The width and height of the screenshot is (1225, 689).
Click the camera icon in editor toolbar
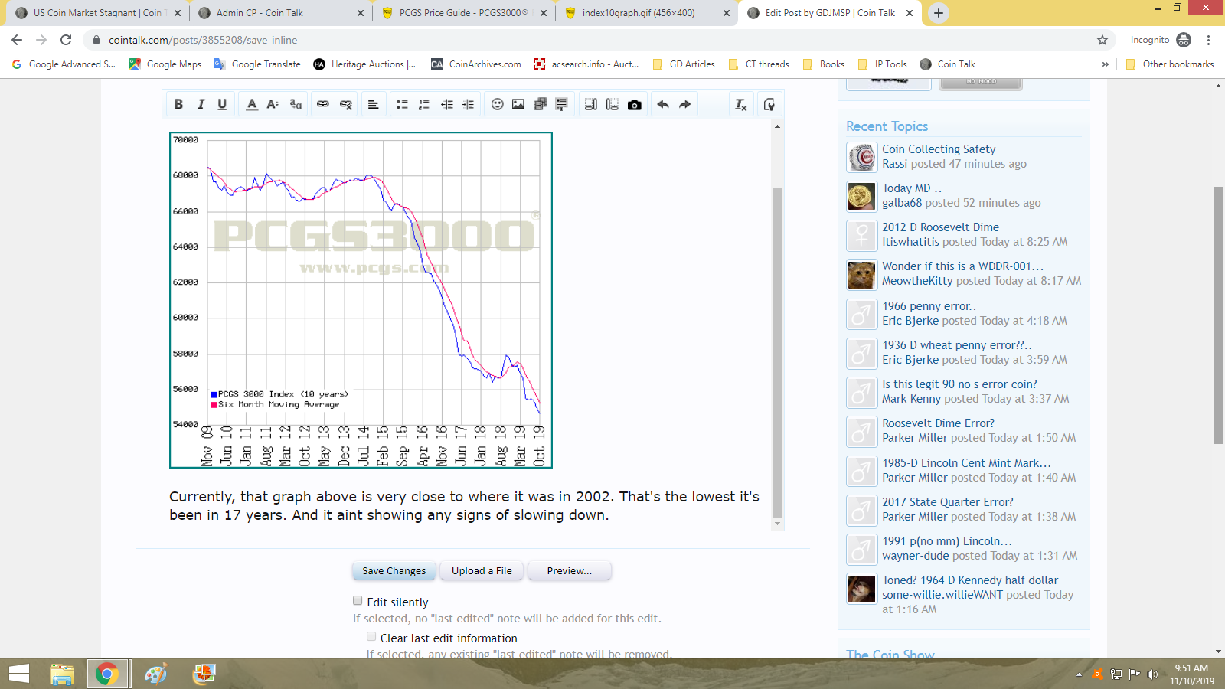click(x=635, y=104)
